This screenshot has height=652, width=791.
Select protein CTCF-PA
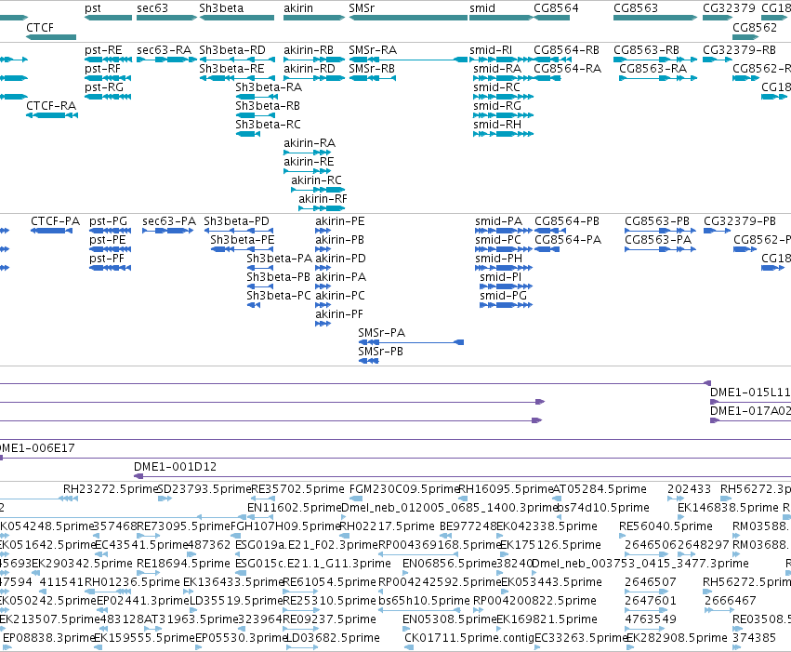coord(56,221)
